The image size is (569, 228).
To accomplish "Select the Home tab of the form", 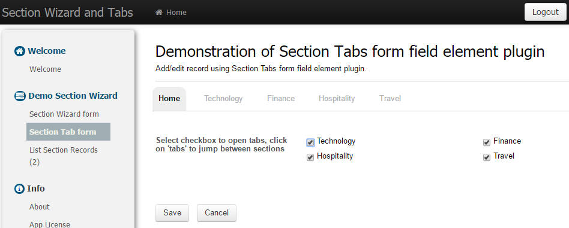I will pos(169,99).
